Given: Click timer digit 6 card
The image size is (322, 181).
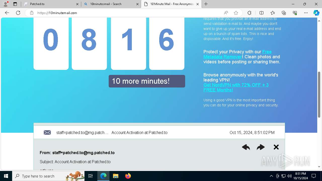Looking at the screenshot, I should pos(167,44).
